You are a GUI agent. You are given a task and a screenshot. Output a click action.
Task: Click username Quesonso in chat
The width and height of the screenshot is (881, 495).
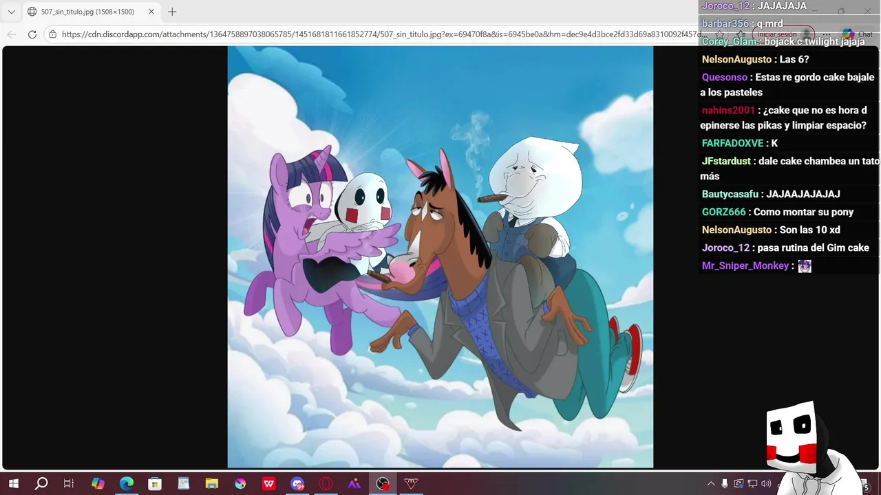click(x=724, y=77)
